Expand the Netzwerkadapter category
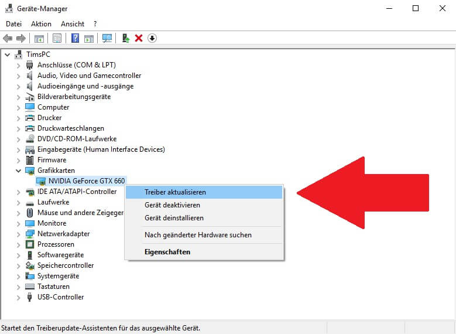Viewport: 456px width, 334px height. tap(18, 234)
